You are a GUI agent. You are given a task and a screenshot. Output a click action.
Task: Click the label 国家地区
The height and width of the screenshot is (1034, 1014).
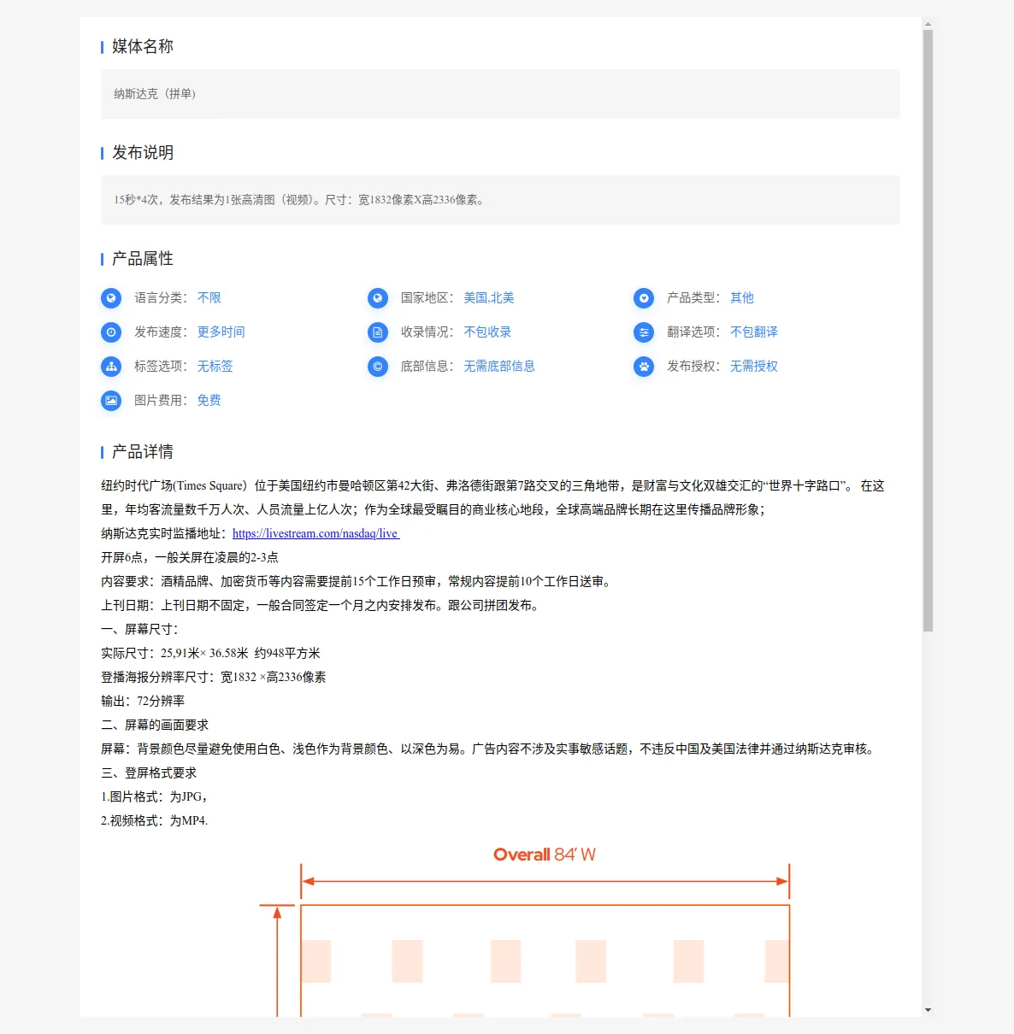(x=427, y=297)
